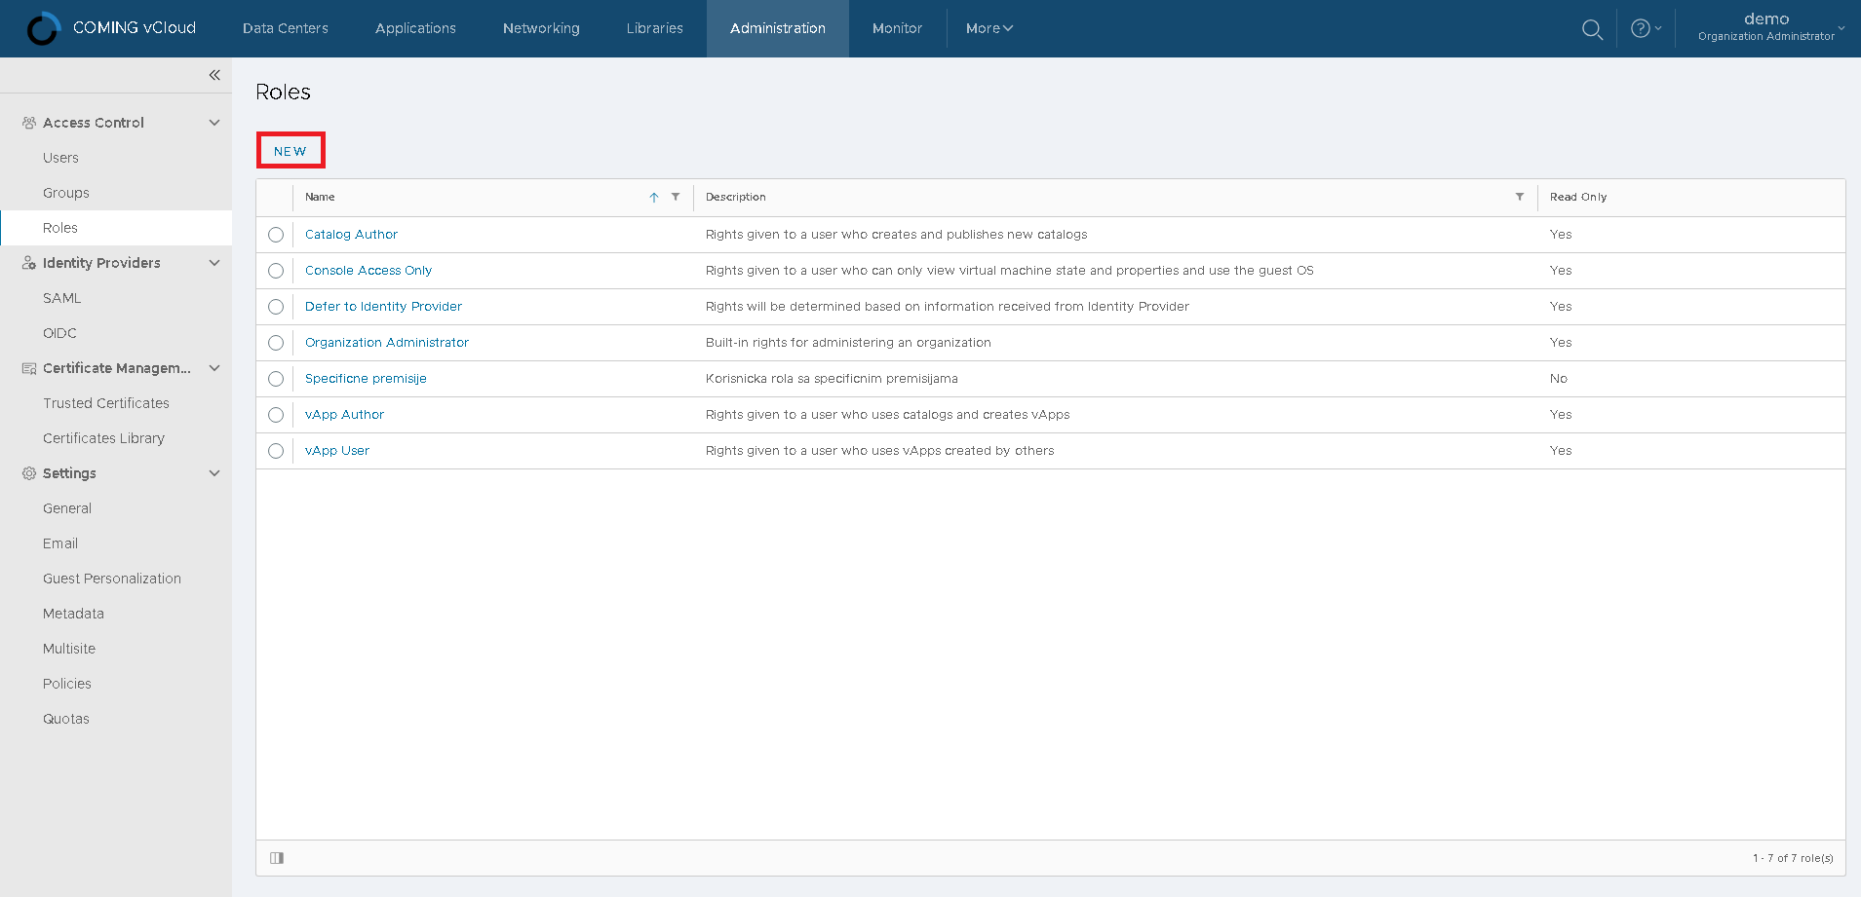The height and width of the screenshot is (897, 1861).
Task: Click the COMING vCloud logo
Action: 43,29
